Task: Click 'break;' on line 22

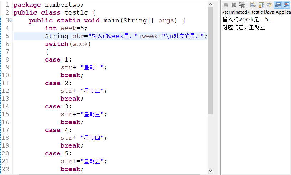Action: click(x=72, y=169)
